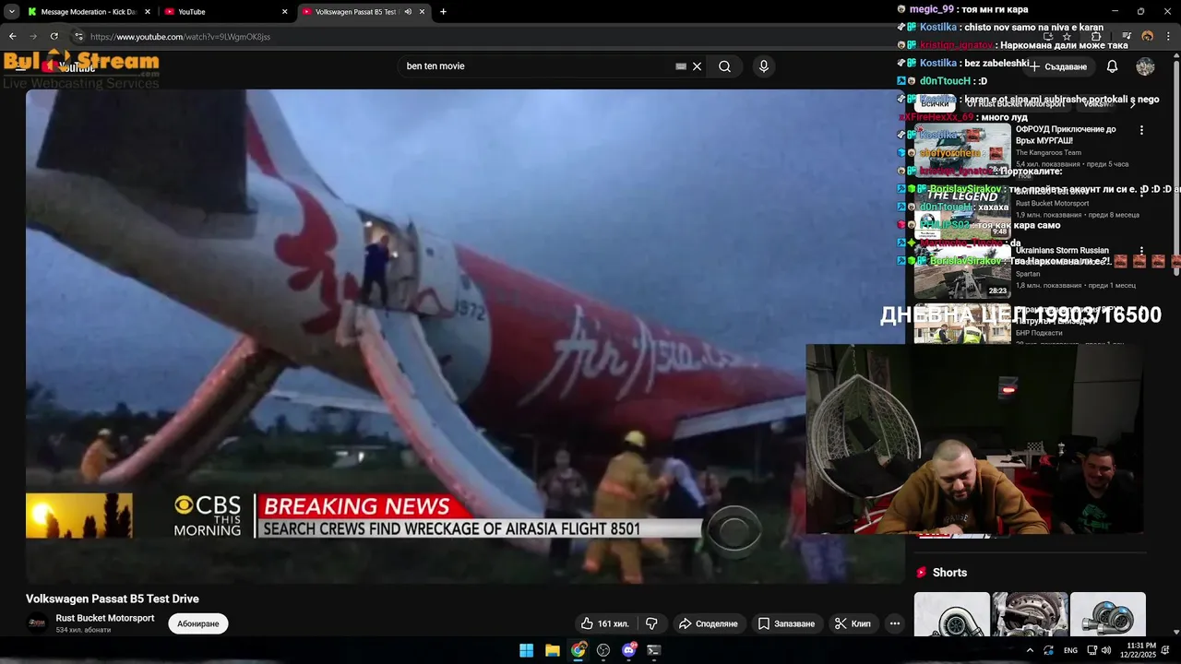
Task: Open the tab search dropdown arrow
Action: (12, 12)
